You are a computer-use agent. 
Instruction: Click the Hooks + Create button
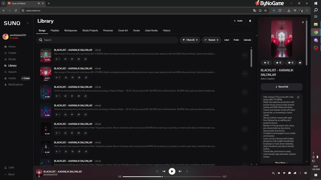tap(26, 78)
